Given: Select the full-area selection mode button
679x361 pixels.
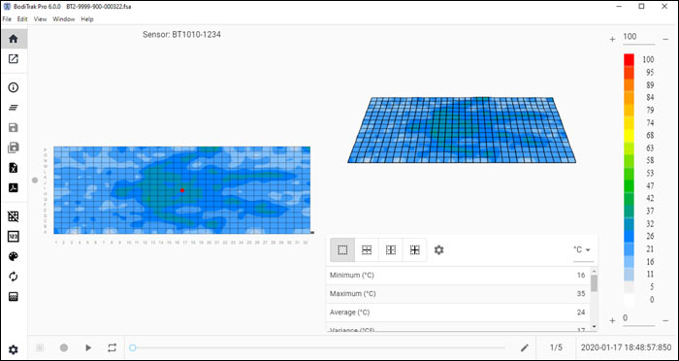Looking at the screenshot, I should point(342,250).
